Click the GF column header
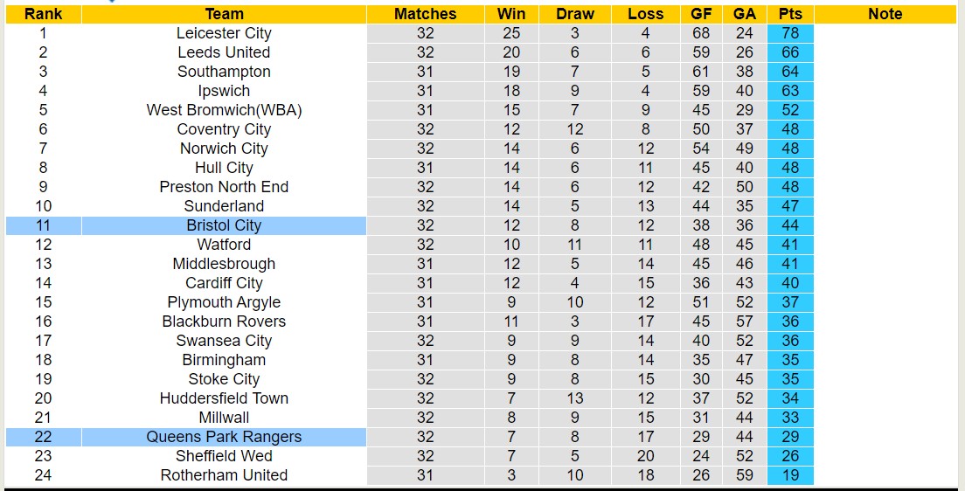 pos(701,14)
